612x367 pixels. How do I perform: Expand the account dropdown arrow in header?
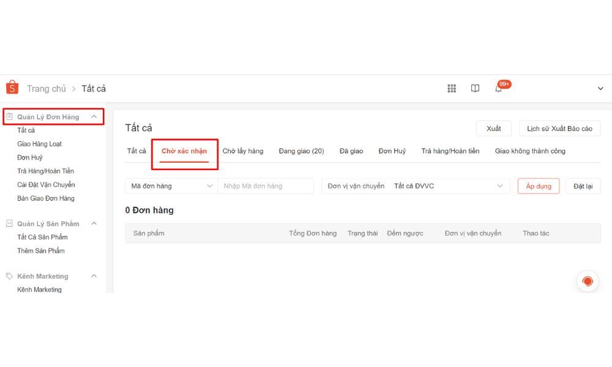click(x=600, y=89)
